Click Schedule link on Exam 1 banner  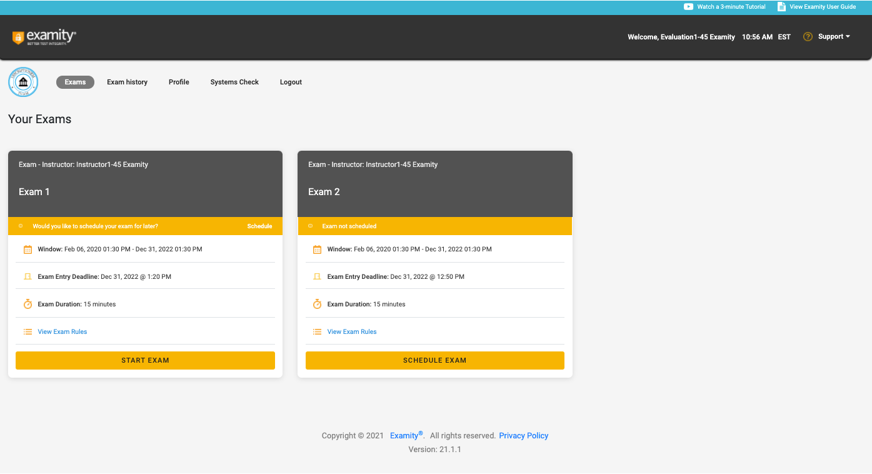click(259, 226)
